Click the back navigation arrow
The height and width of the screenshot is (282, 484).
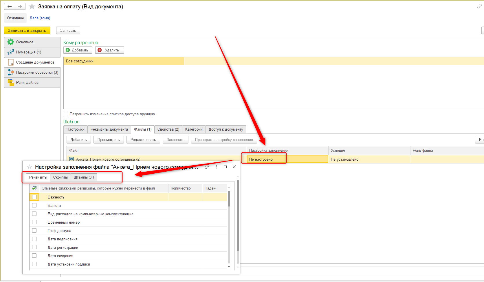click(x=10, y=6)
